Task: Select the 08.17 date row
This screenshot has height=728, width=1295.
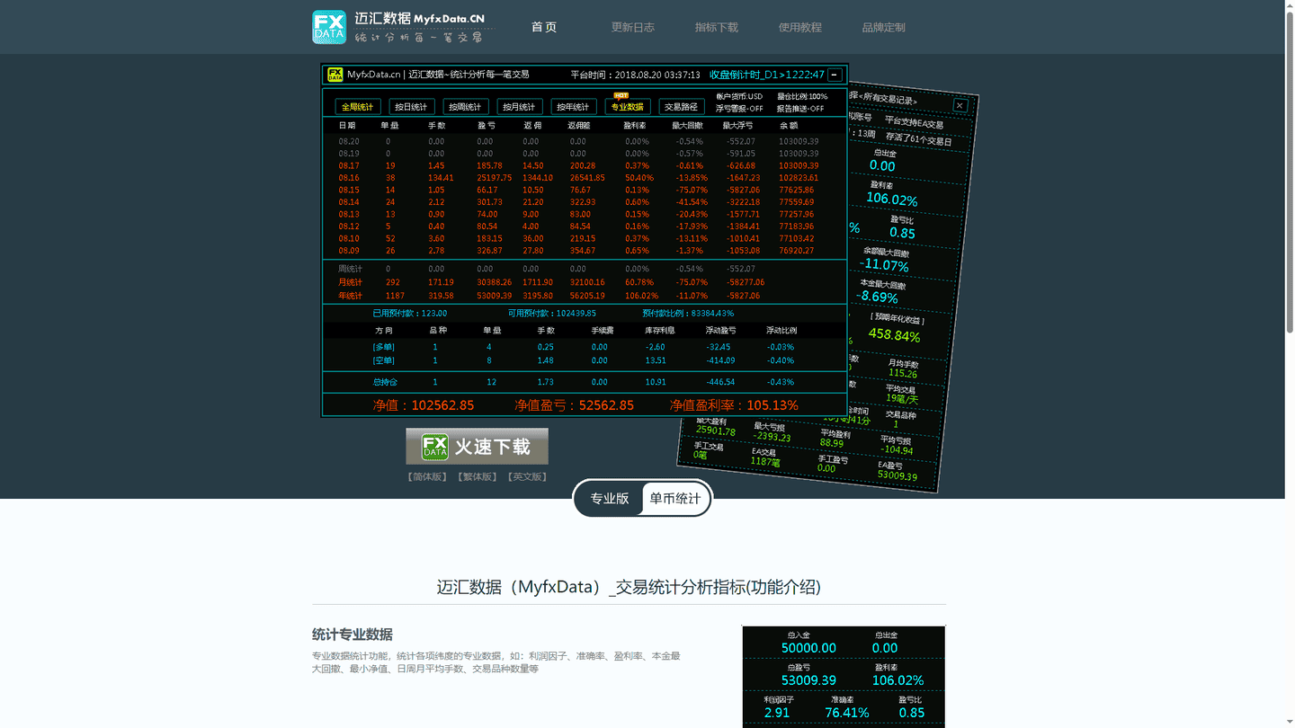Action: [584, 165]
